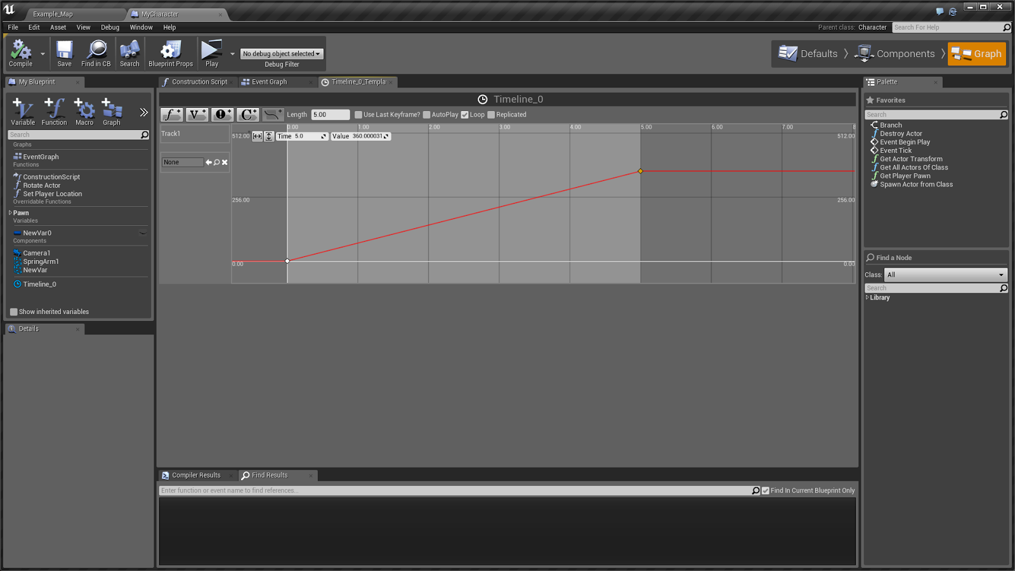
Task: Add an external Curve Asset track
Action: (x=272, y=115)
